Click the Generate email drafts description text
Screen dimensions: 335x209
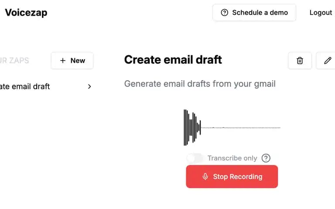(x=200, y=84)
